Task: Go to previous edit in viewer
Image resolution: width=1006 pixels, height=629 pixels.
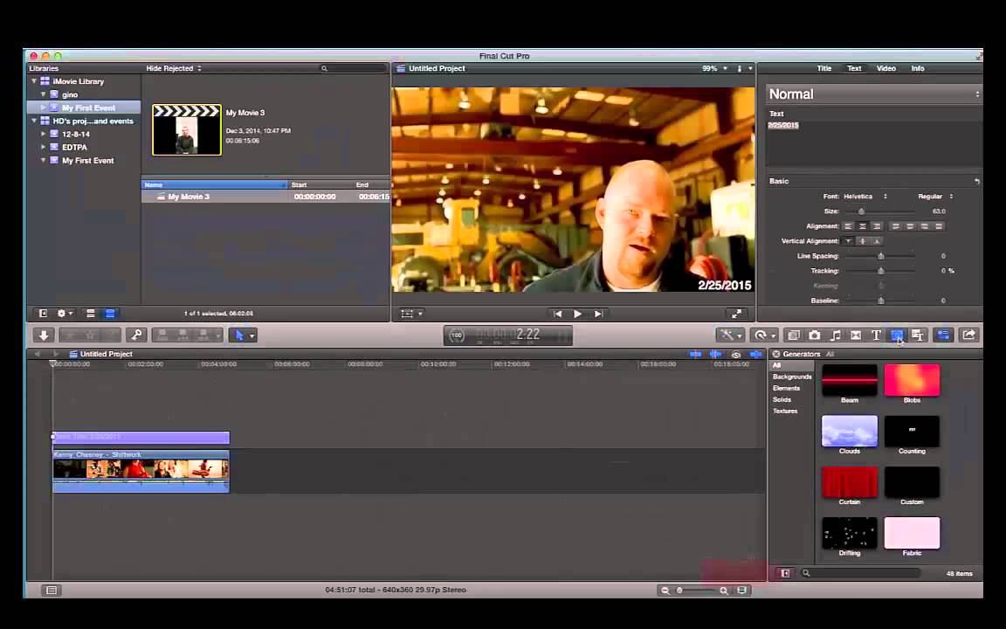Action: [x=557, y=314]
